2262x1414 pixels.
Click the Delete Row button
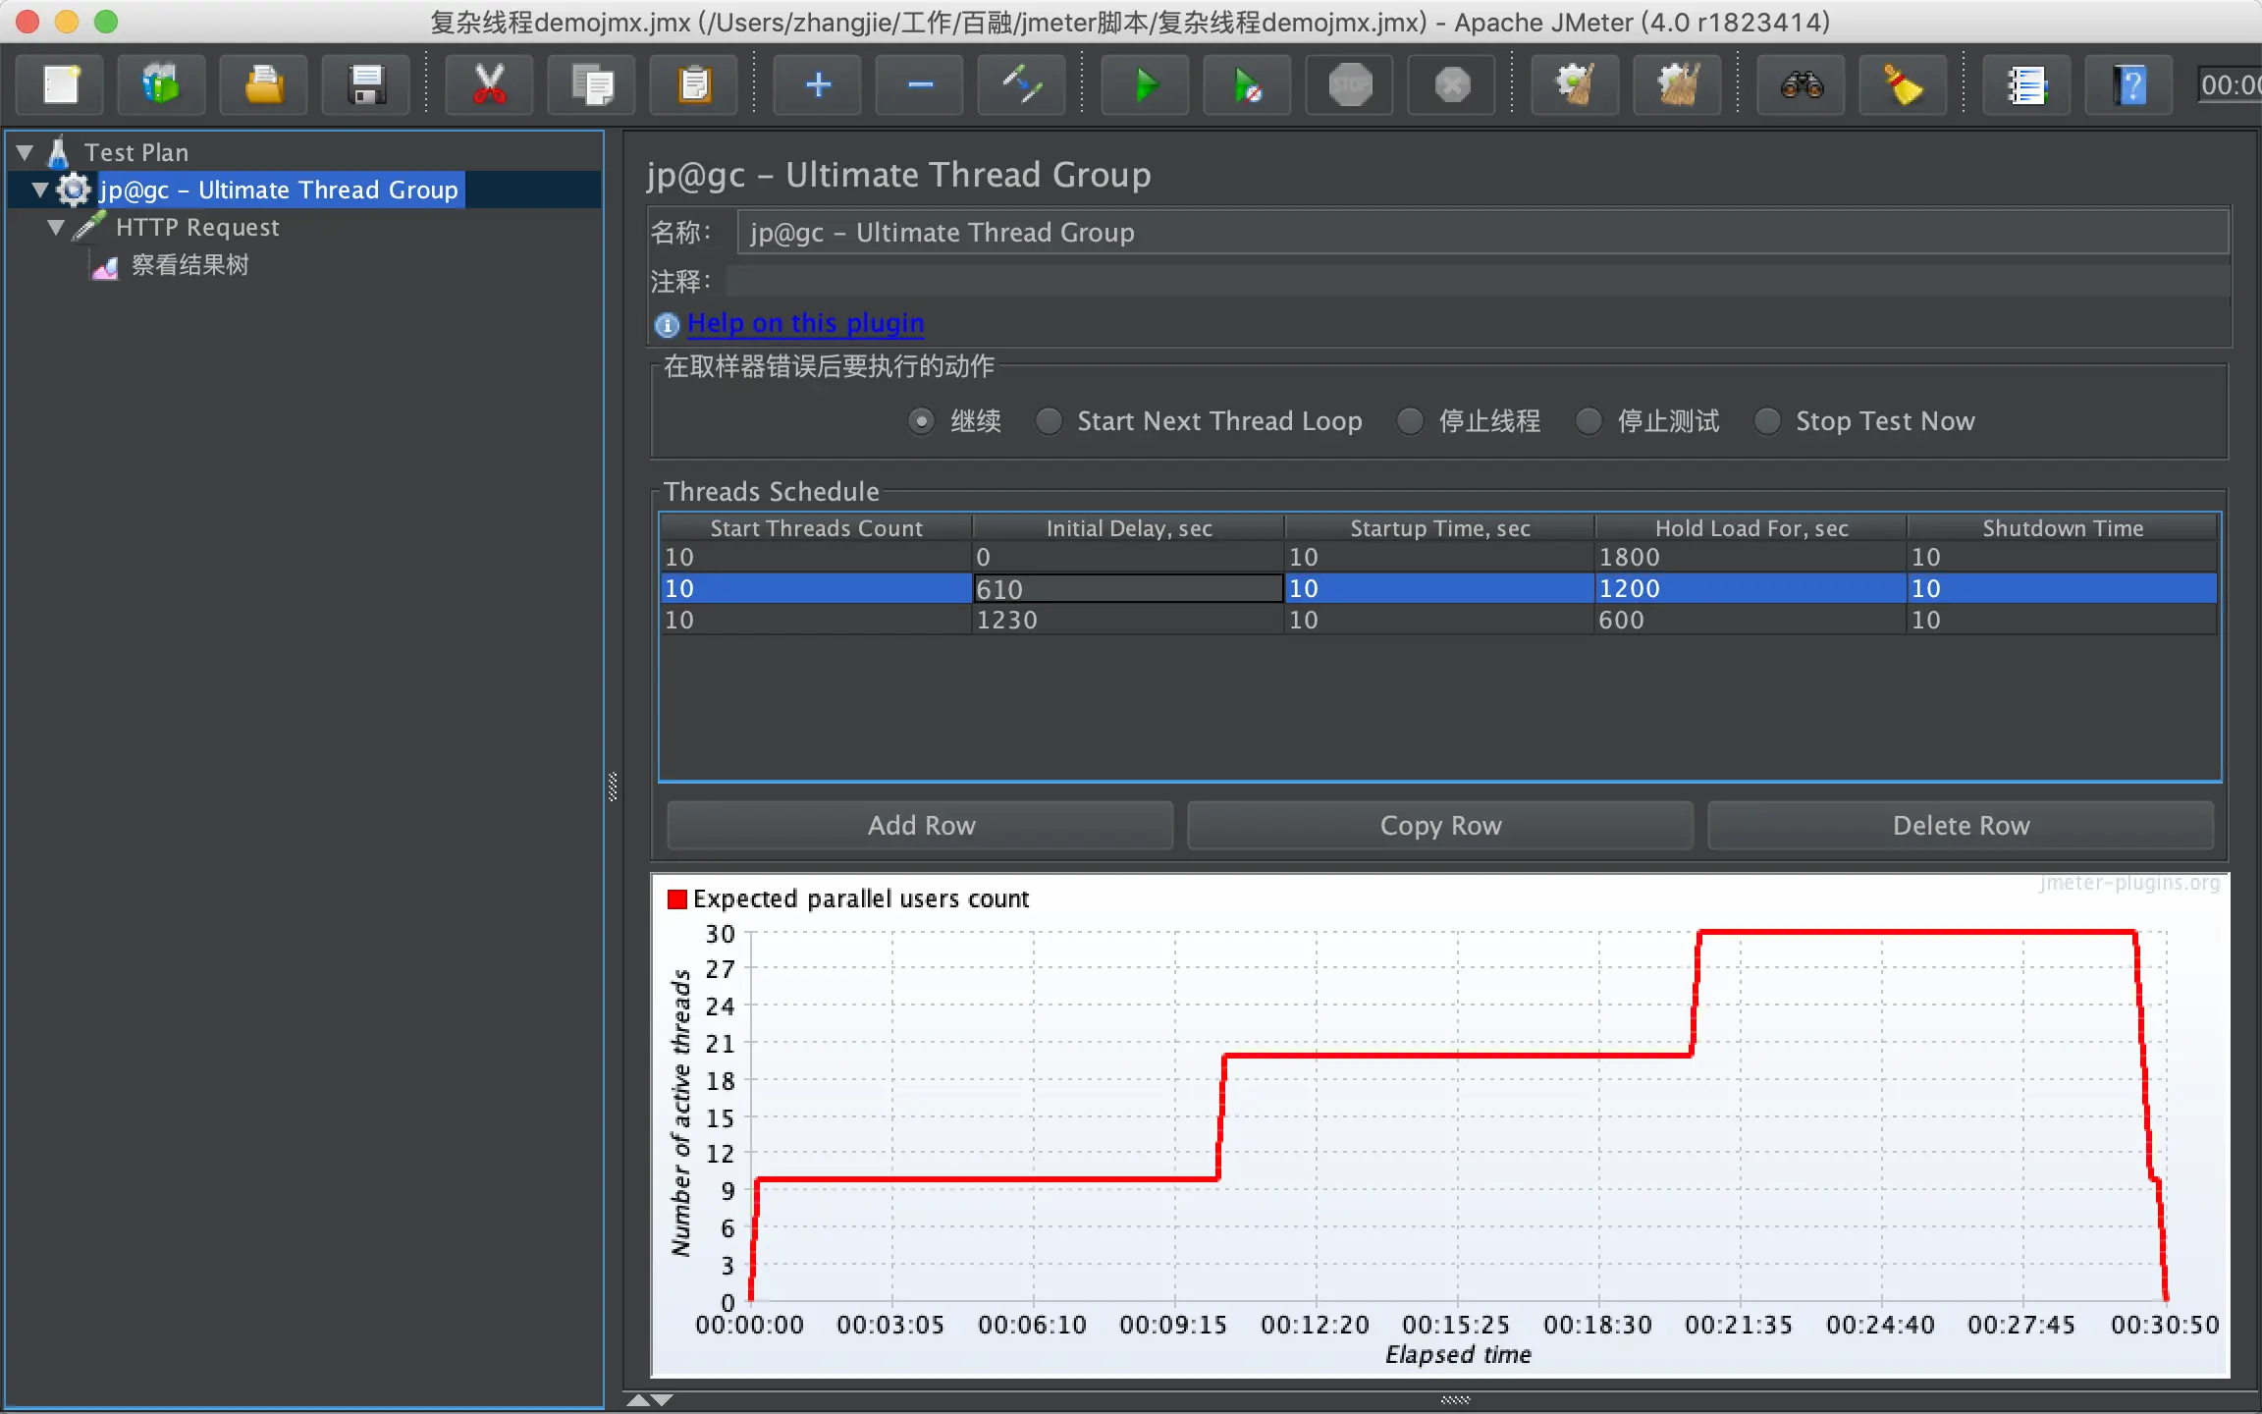tap(1960, 825)
